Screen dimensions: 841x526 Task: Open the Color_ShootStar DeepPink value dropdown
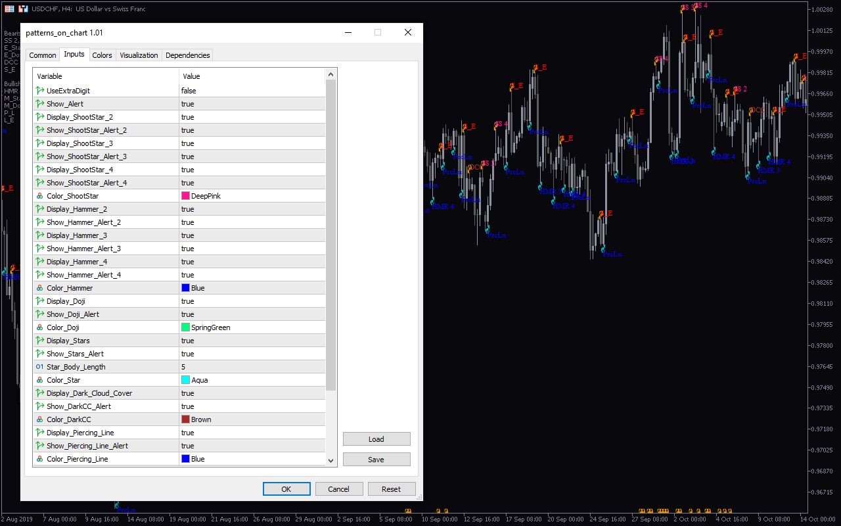point(252,196)
